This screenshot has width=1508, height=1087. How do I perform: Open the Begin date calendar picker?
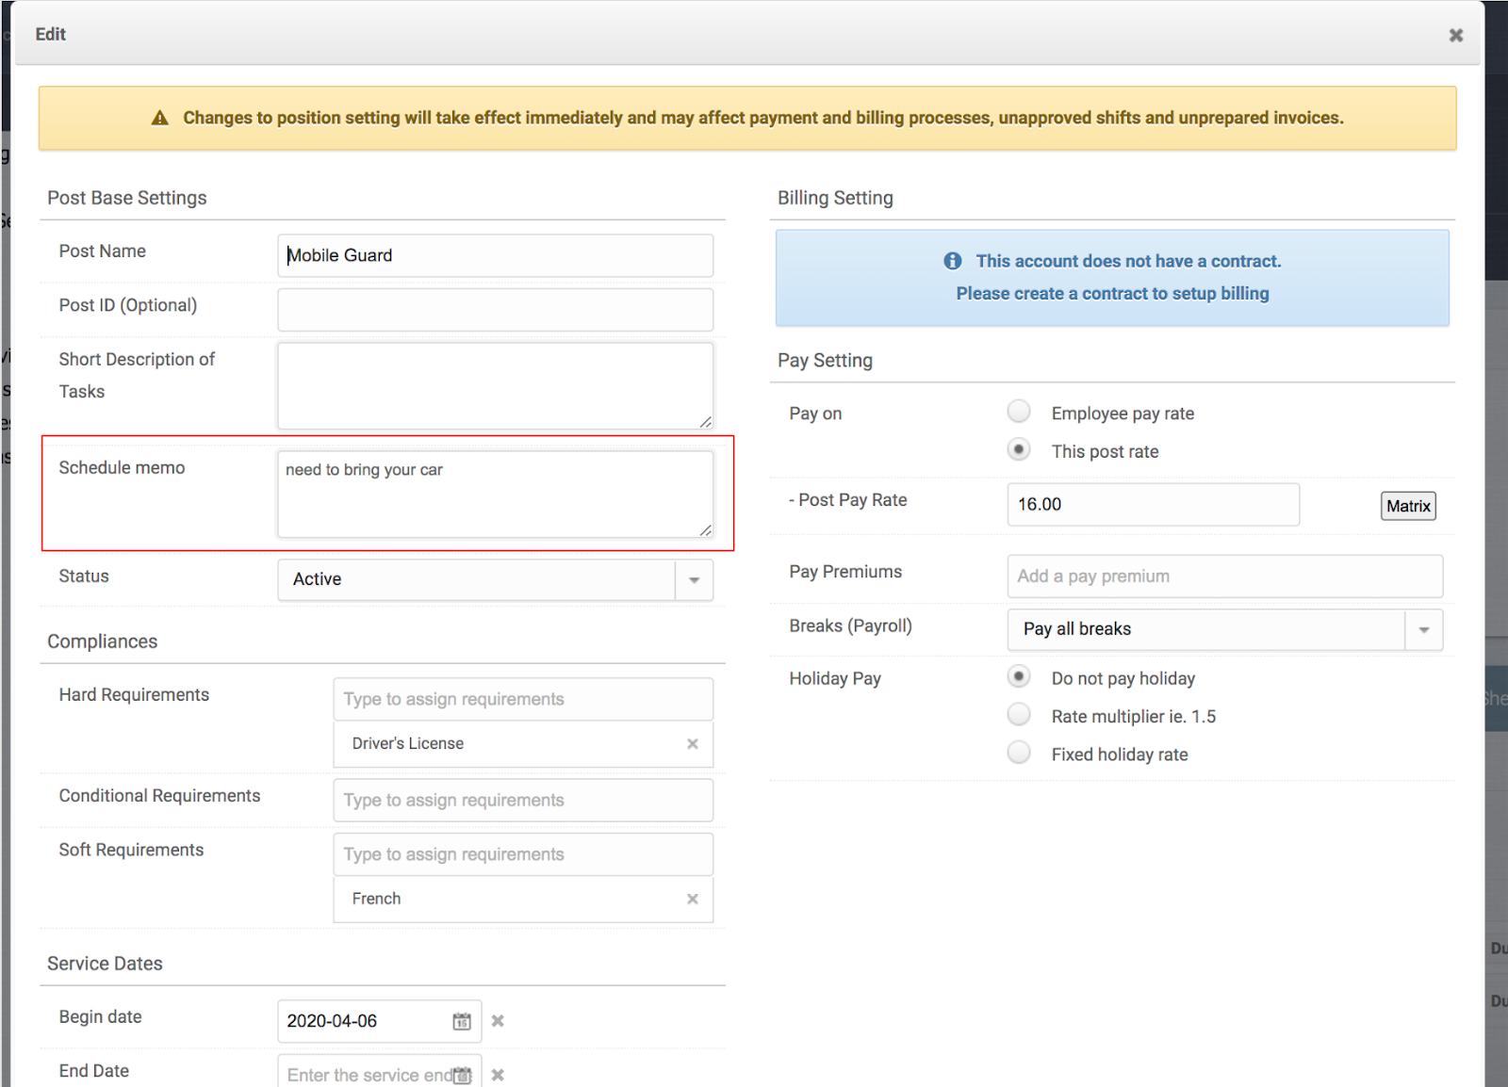[461, 1021]
